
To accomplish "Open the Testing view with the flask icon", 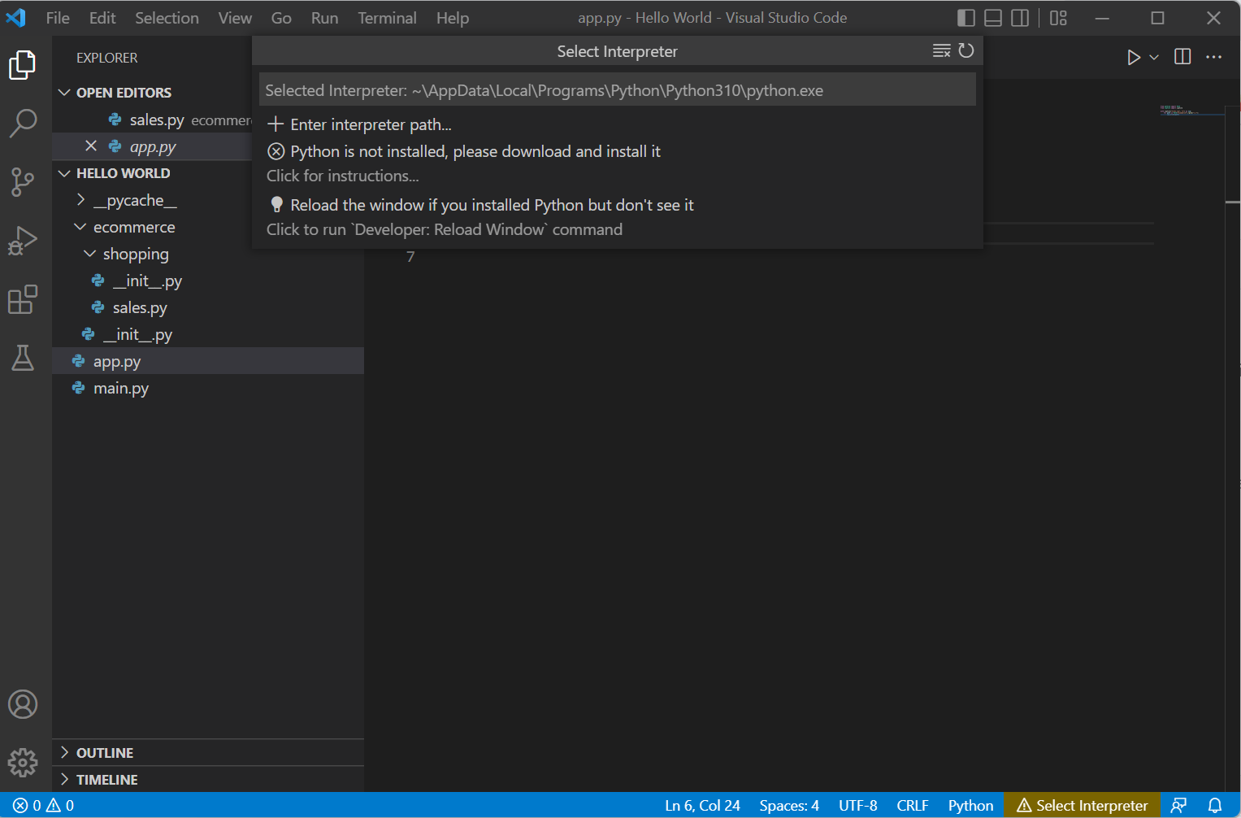I will (x=24, y=358).
